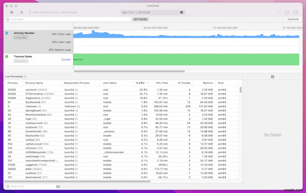Select the sysmond (20383) process row
Image resolution: width=306 pixels, height=193 pixels.
click(121, 90)
